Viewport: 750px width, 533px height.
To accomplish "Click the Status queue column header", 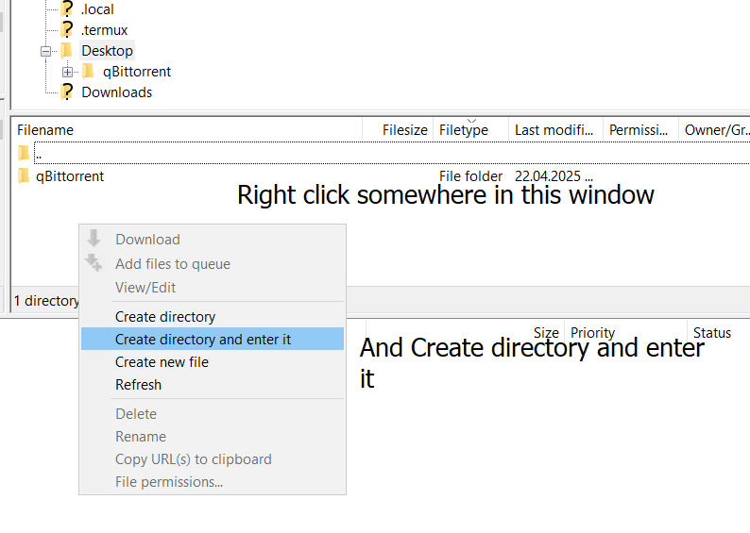I will 711,333.
